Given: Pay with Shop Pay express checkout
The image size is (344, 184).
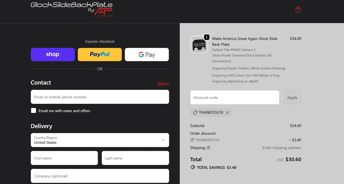Looking at the screenshot, I should (53, 55).
